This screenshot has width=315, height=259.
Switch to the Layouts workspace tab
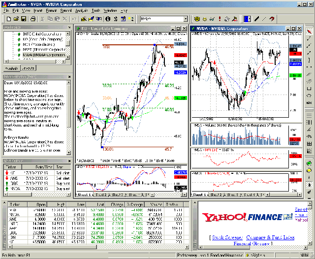click(x=28, y=68)
